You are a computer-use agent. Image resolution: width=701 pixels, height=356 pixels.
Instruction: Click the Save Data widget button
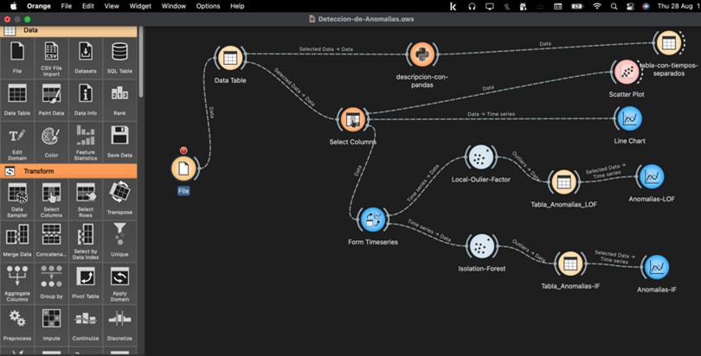point(120,137)
